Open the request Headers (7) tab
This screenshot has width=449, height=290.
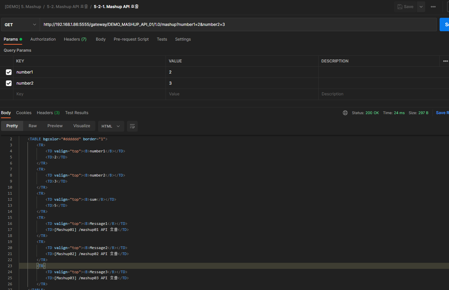coord(75,39)
